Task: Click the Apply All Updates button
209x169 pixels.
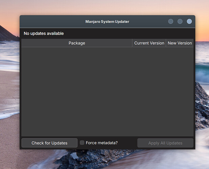Action: (165, 143)
